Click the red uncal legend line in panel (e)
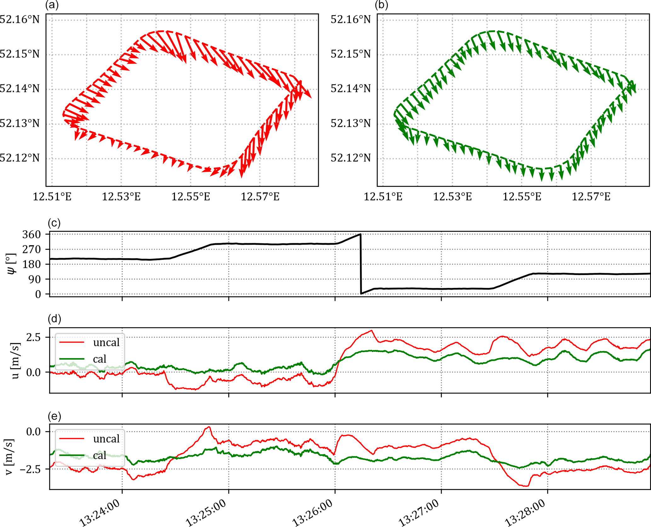The height and width of the screenshot is (527, 651). pyautogui.click(x=72, y=438)
